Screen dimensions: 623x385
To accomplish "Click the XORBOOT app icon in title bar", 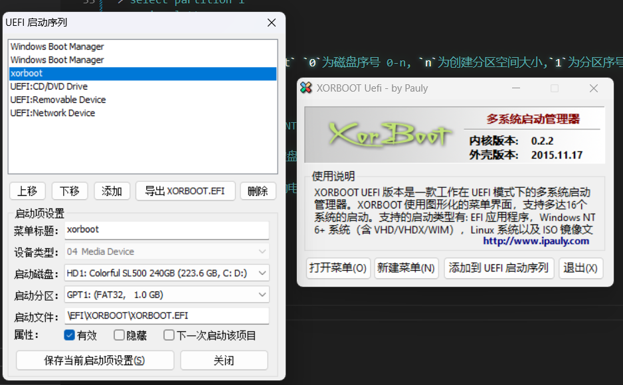I will click(306, 88).
